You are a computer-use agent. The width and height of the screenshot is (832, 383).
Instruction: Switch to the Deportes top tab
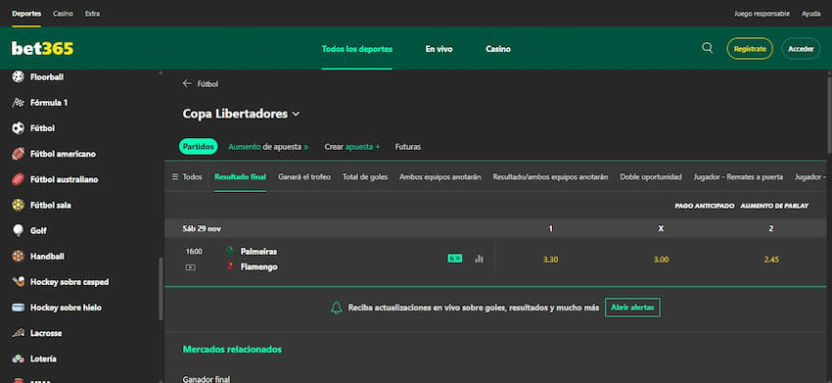26,14
